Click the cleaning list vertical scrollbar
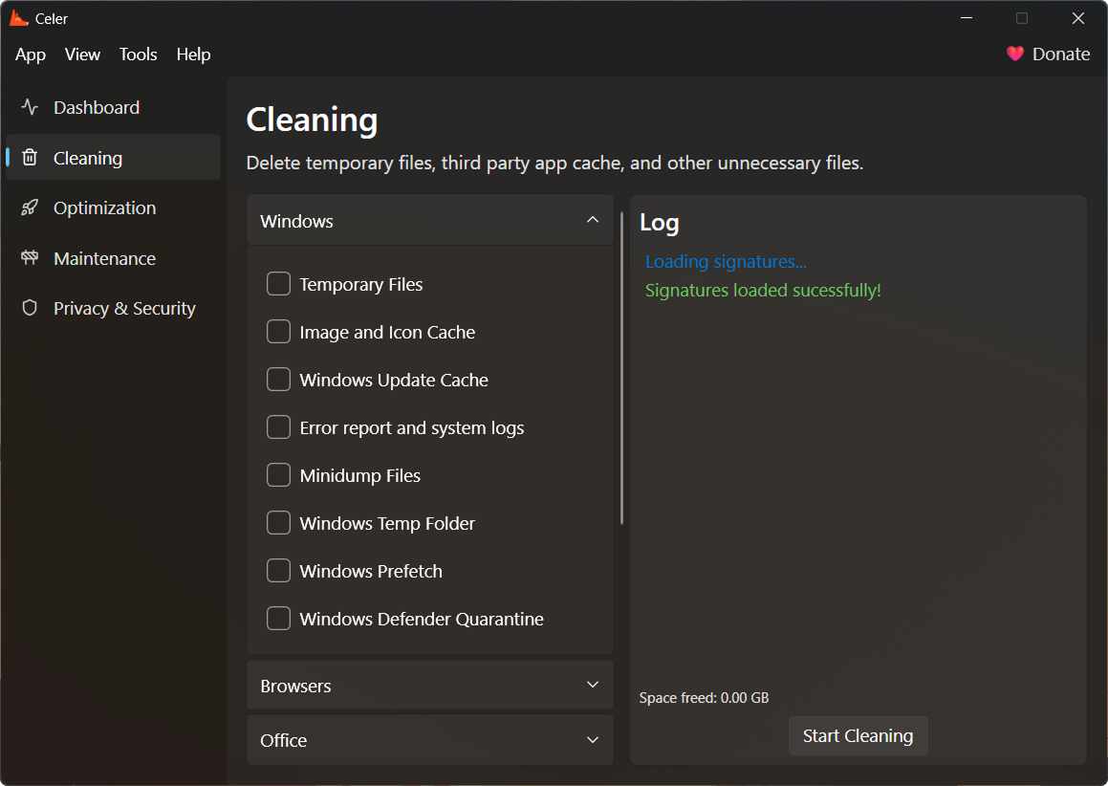 pos(622,368)
